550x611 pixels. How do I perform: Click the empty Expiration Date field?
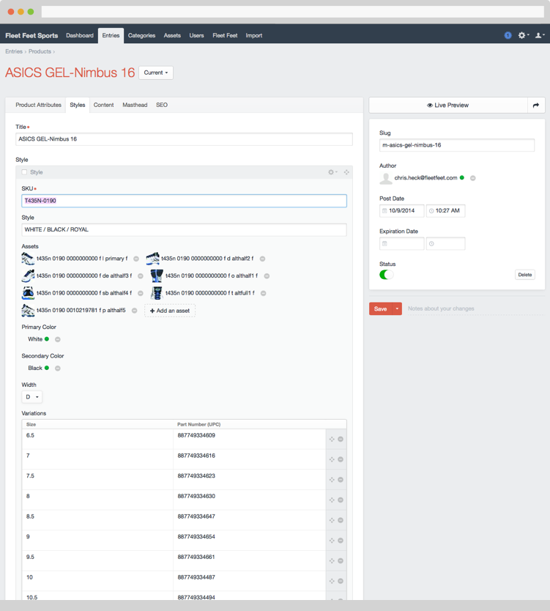pos(401,244)
